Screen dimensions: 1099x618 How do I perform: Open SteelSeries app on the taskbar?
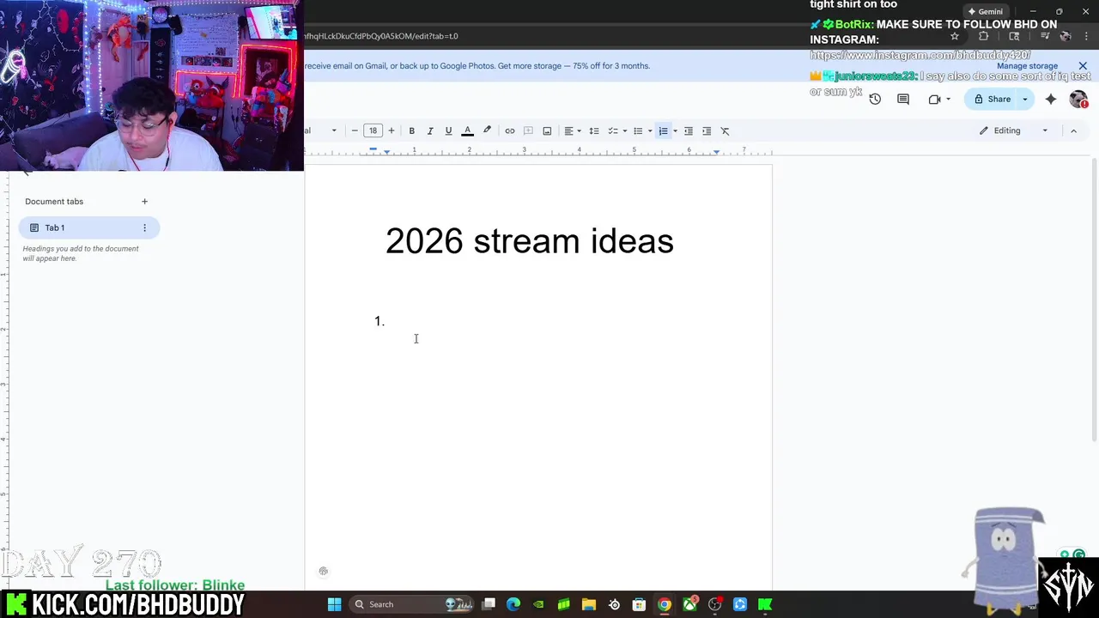tap(614, 604)
